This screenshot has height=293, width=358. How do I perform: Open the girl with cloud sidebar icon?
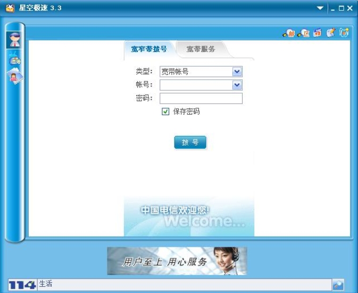coord(15,76)
